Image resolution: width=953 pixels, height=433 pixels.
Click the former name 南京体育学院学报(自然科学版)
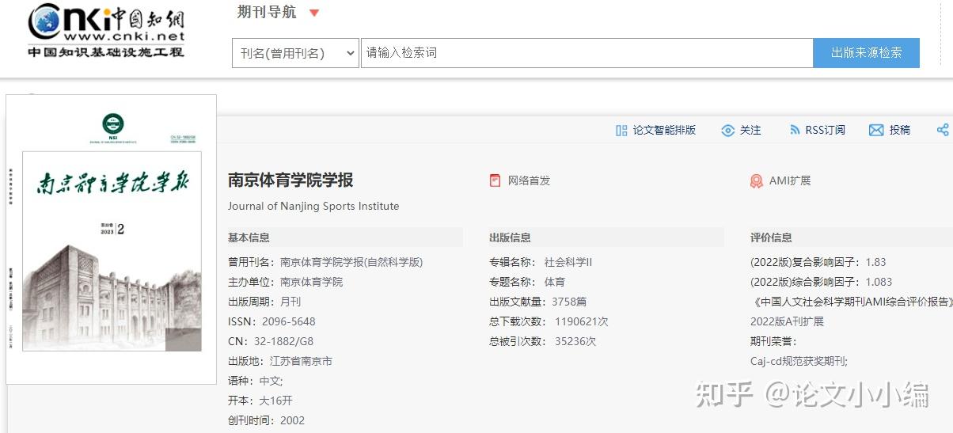pyautogui.click(x=351, y=262)
